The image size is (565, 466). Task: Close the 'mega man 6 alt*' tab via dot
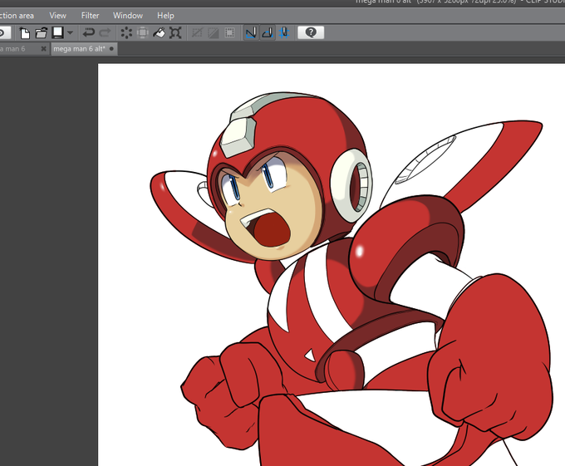pyautogui.click(x=111, y=49)
